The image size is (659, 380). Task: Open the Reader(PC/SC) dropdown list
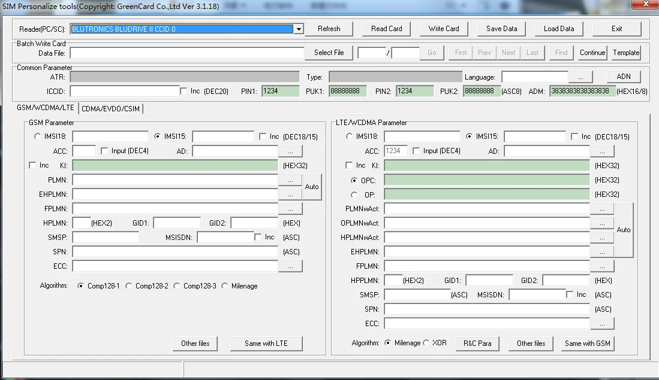click(x=298, y=29)
